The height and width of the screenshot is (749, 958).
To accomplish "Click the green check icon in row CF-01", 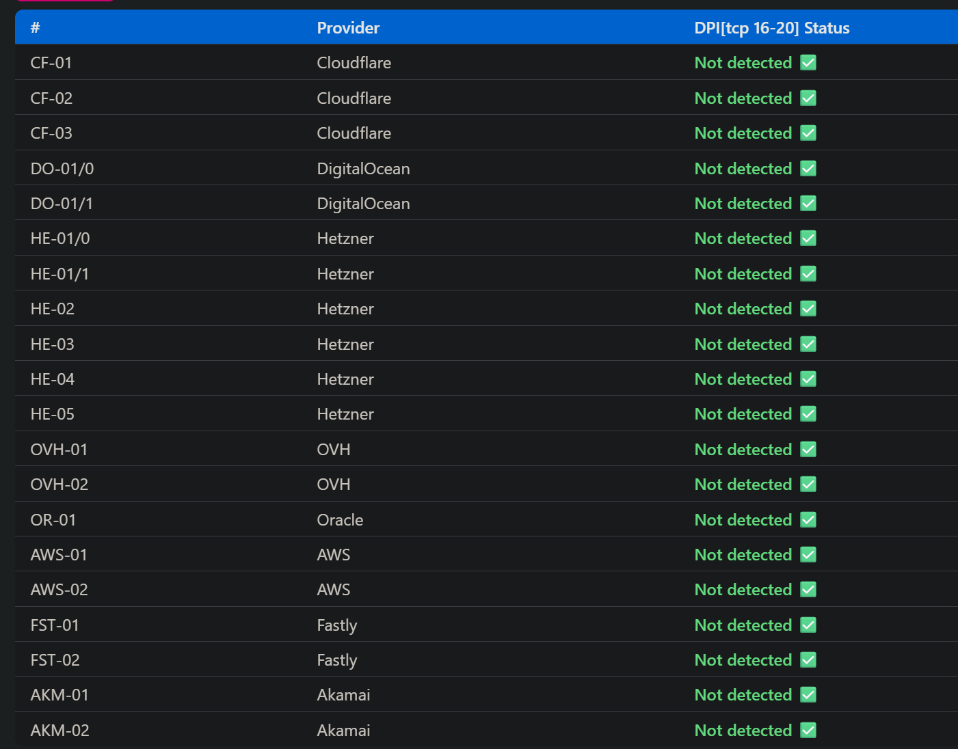I will (x=808, y=63).
